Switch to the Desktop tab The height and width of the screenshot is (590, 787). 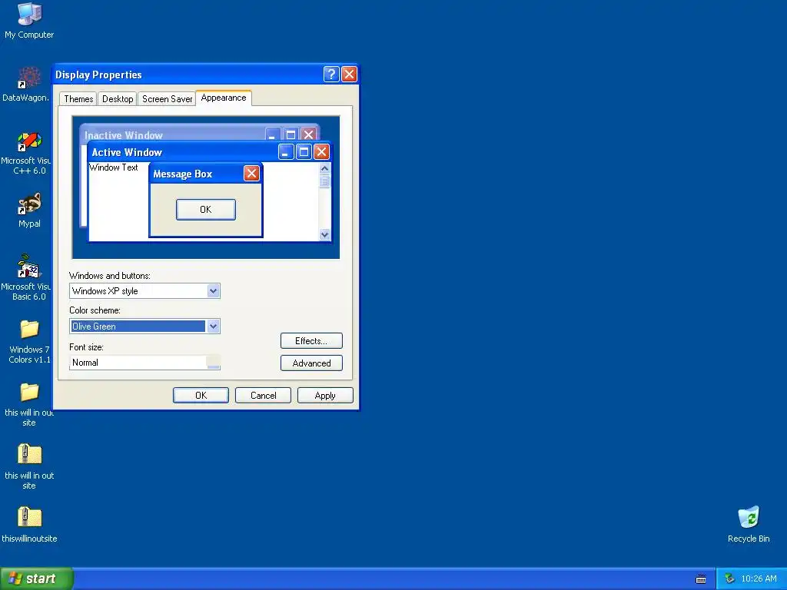coord(118,99)
